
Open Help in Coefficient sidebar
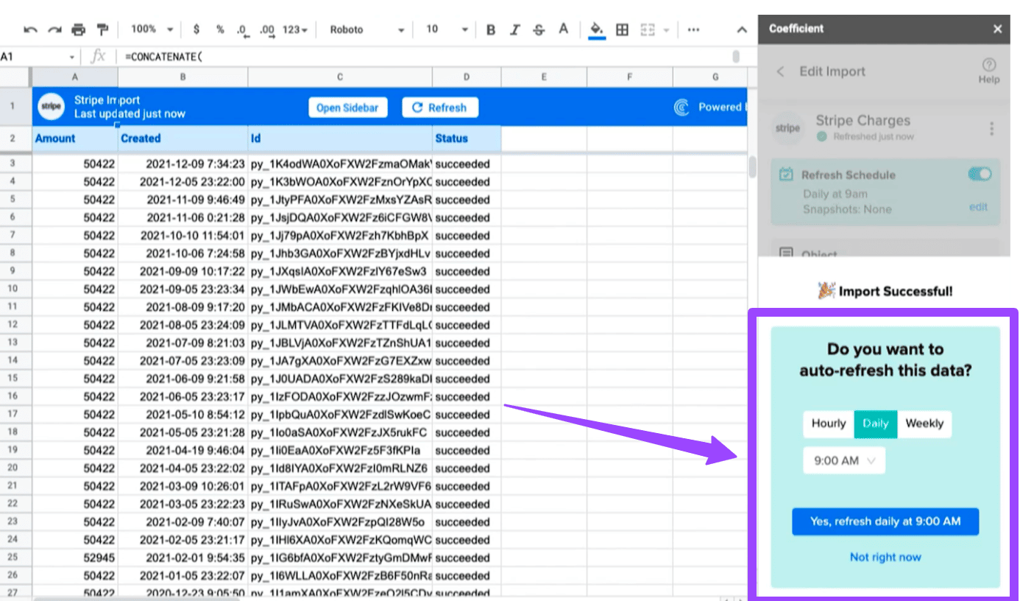pos(988,71)
